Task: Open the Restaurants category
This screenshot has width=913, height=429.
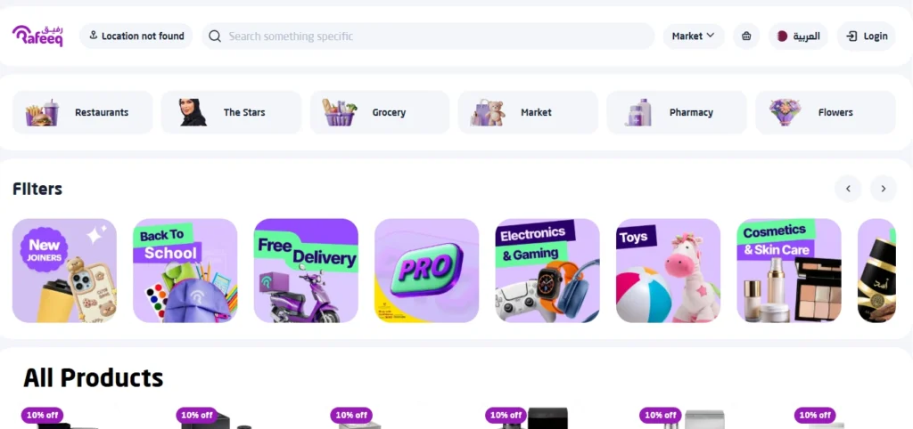Action: [x=82, y=112]
